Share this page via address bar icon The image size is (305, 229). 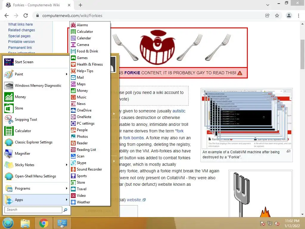coord(267,16)
